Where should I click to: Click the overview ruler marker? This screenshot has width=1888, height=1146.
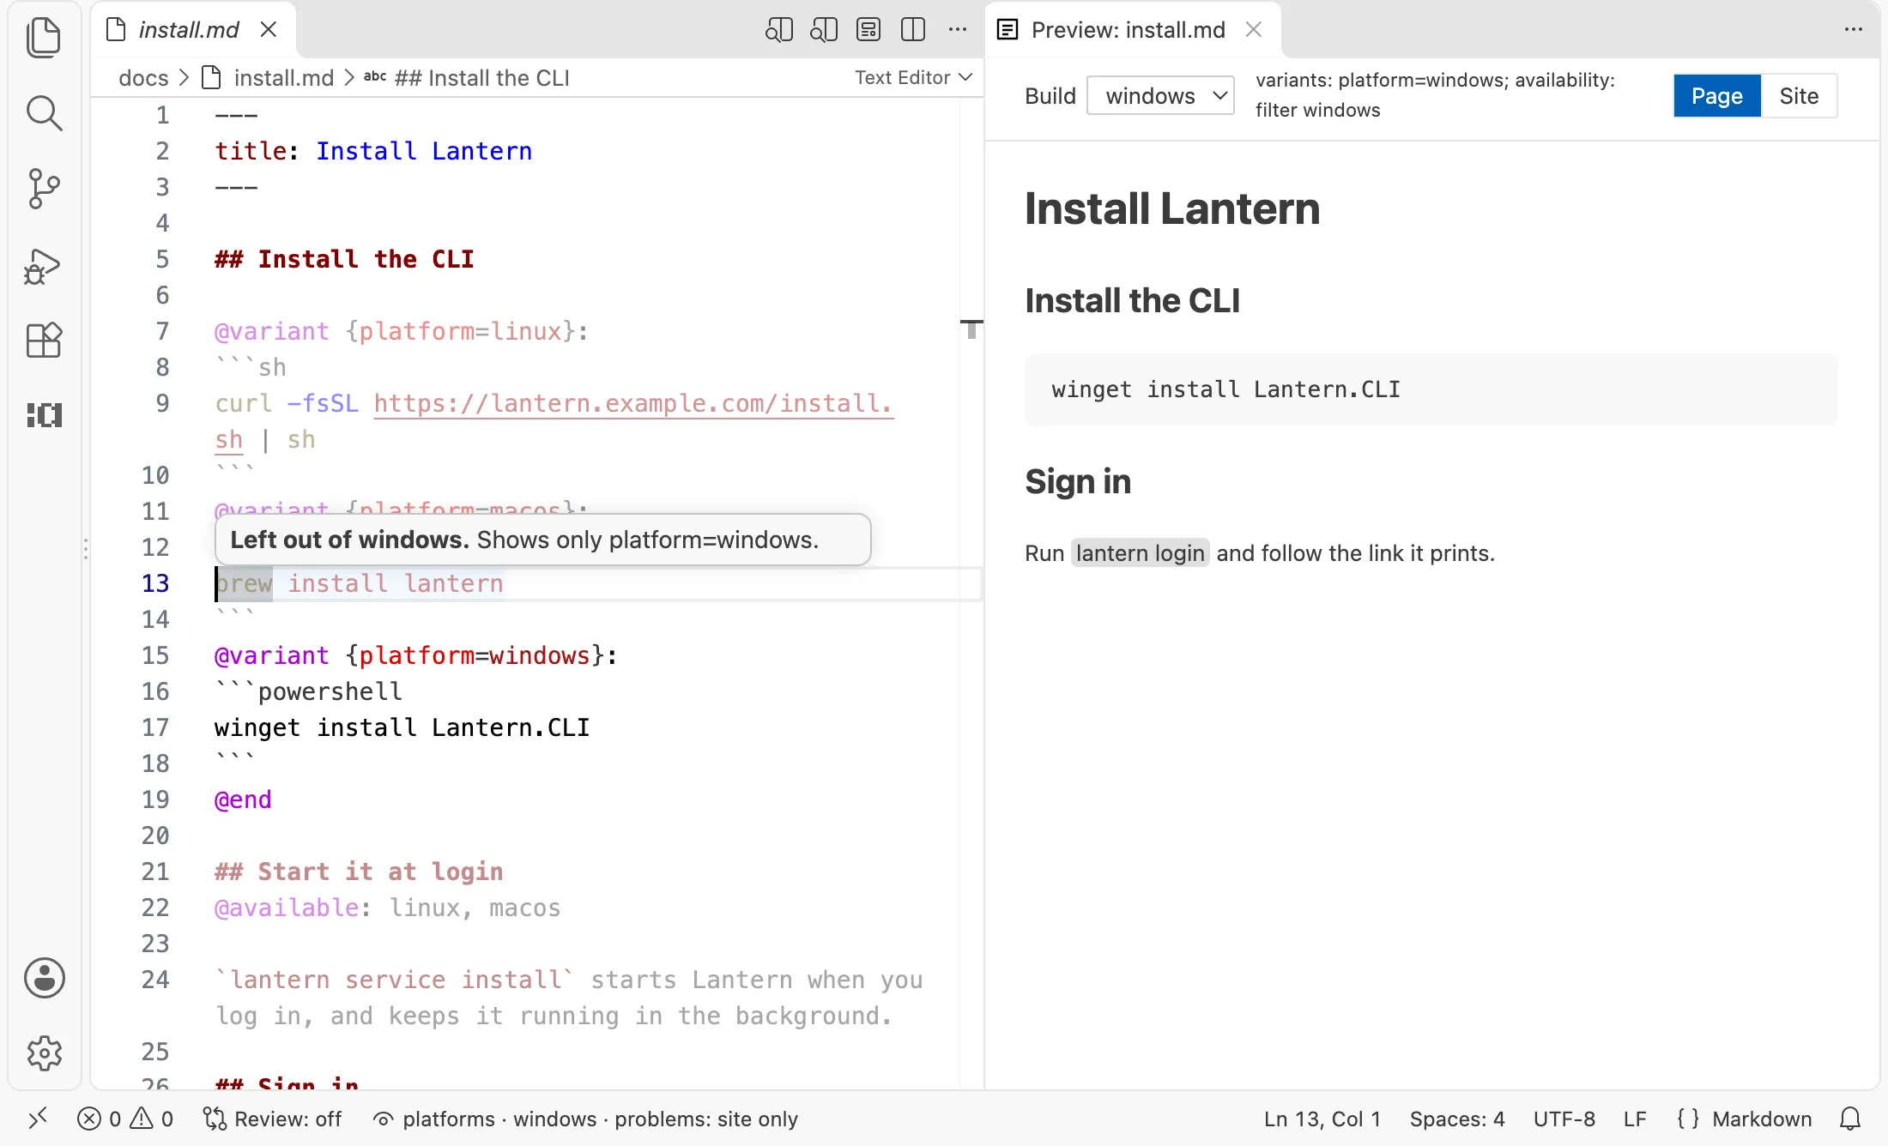tap(971, 329)
